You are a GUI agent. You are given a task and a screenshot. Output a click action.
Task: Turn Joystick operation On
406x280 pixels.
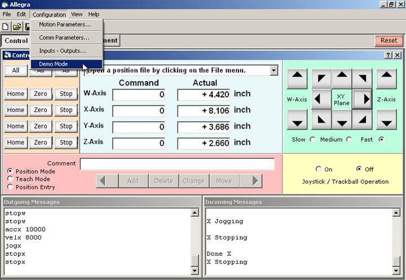318,169
